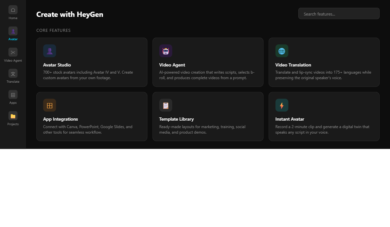Click the Video Agent label in the sidebar
The width and height of the screenshot is (390, 227).
pos(13,60)
